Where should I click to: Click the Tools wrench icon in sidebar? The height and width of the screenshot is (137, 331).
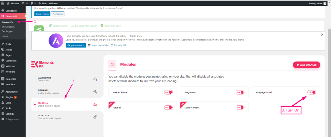pos(3,108)
